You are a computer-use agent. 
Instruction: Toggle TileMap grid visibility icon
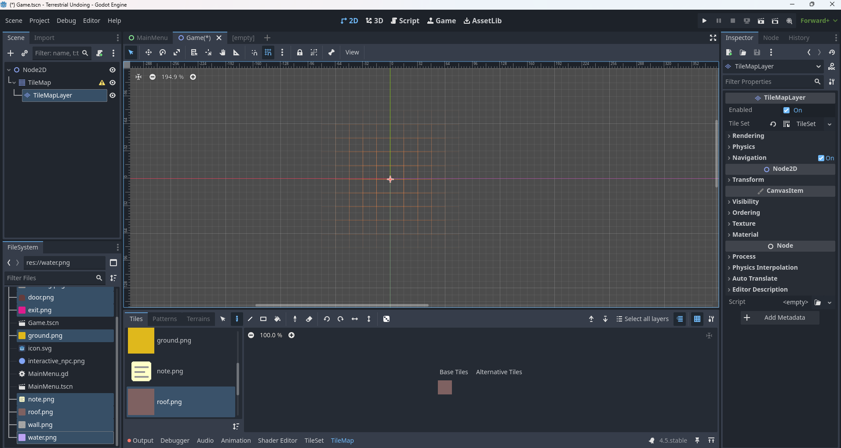point(697,319)
